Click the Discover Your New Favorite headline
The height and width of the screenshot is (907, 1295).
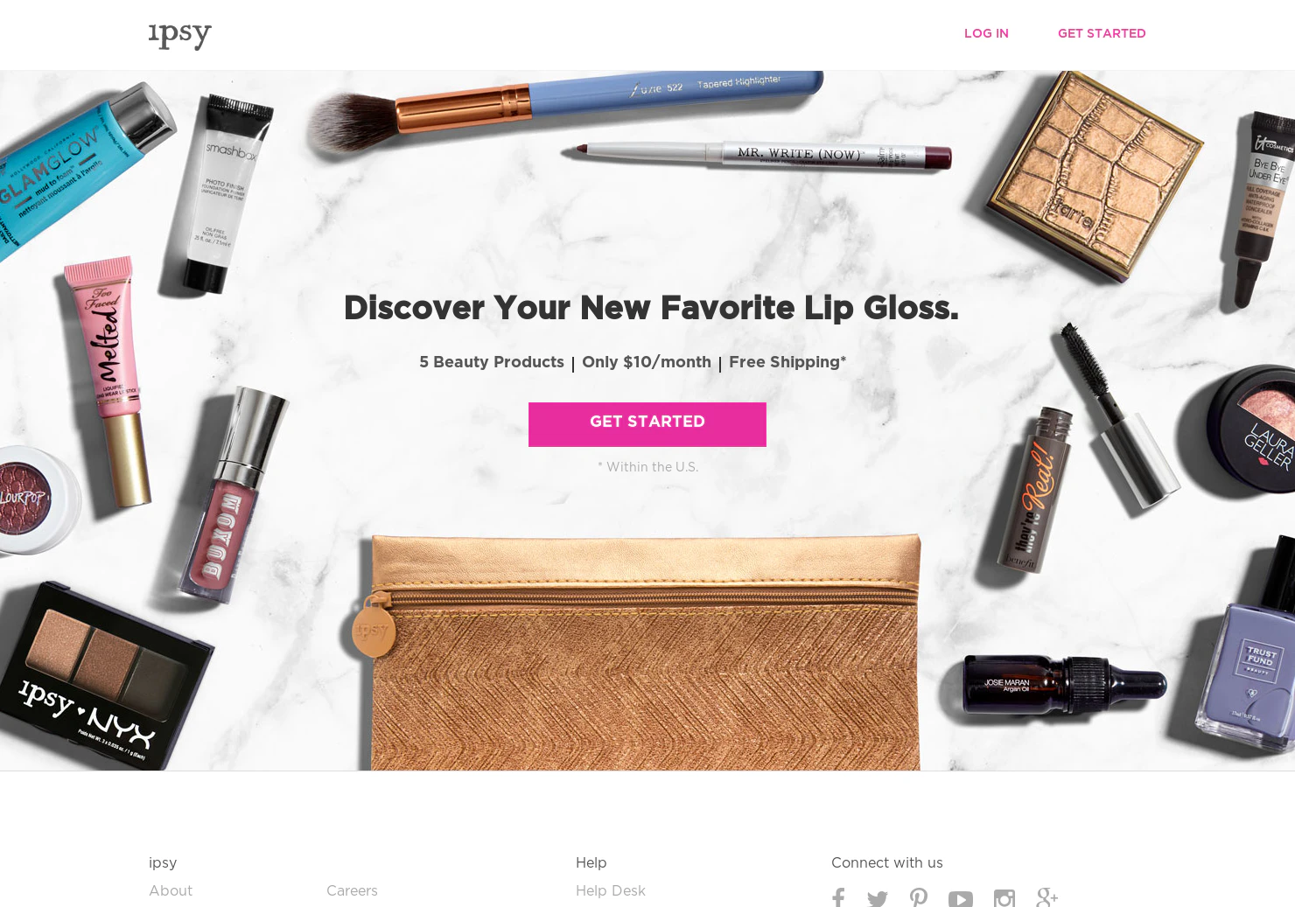650,308
